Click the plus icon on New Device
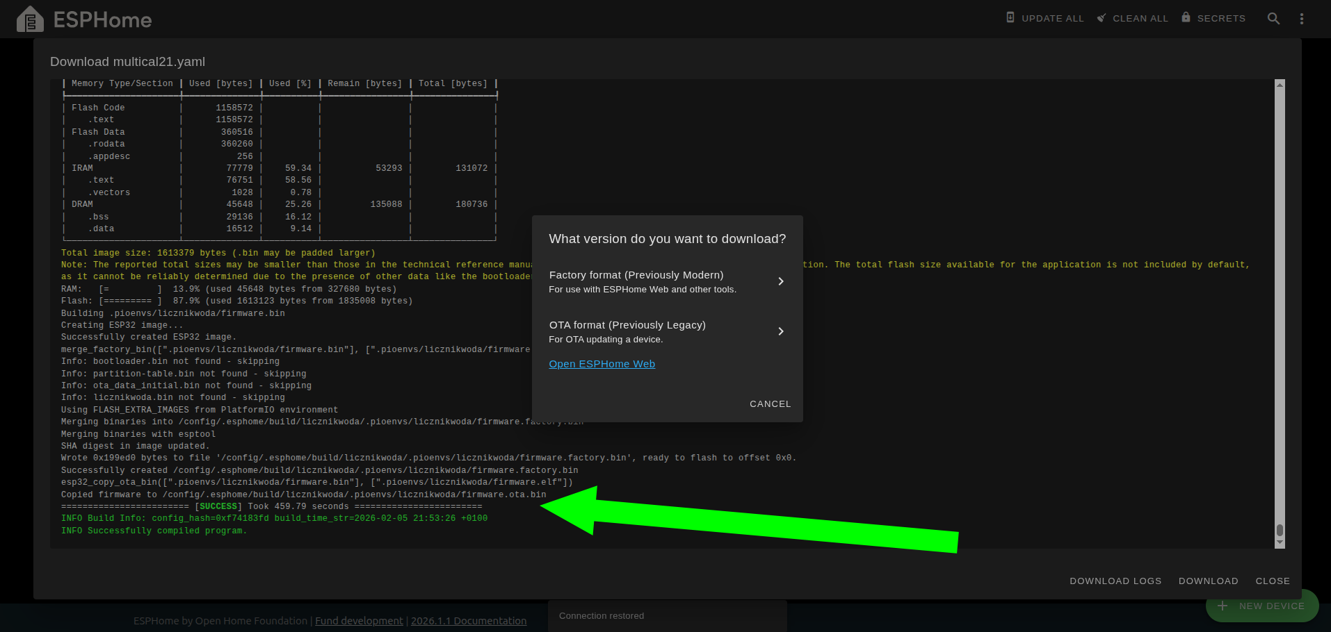1331x632 pixels. 1223,606
